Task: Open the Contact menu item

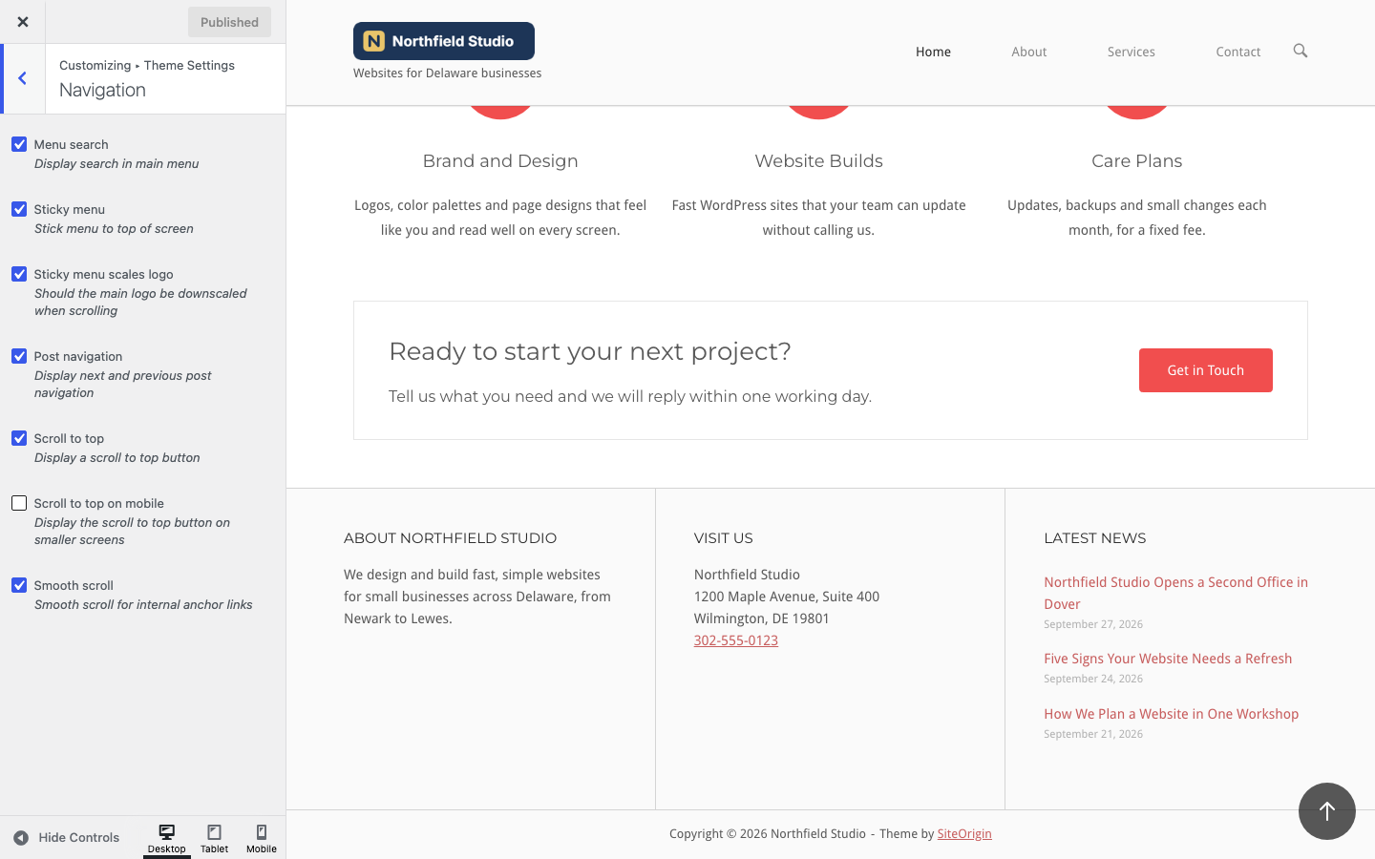Action: tap(1238, 52)
